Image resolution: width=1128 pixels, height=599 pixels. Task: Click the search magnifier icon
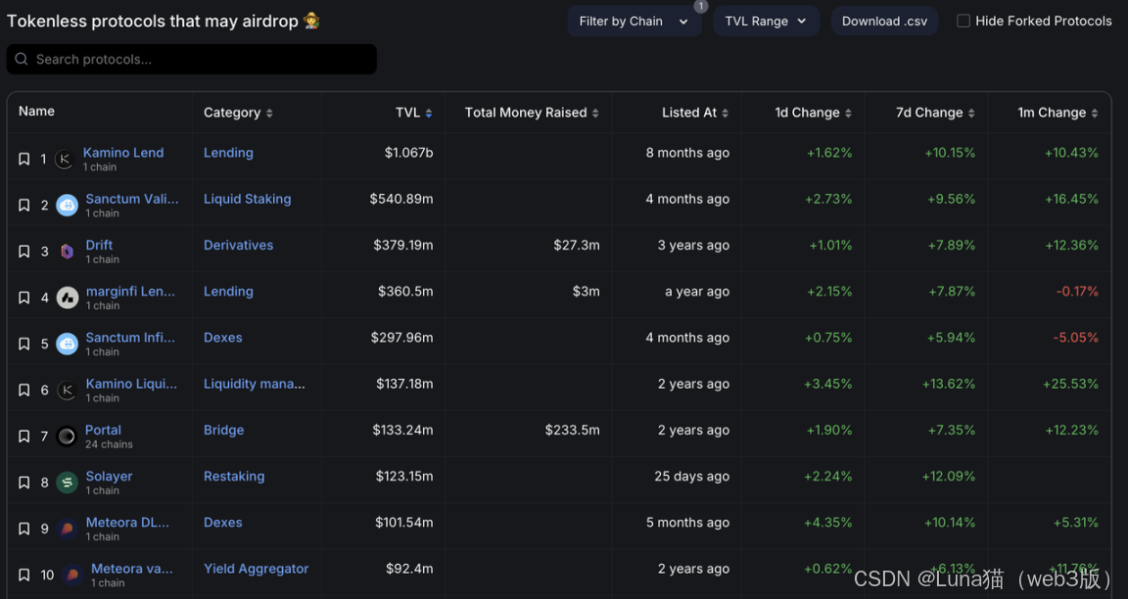tap(22, 59)
